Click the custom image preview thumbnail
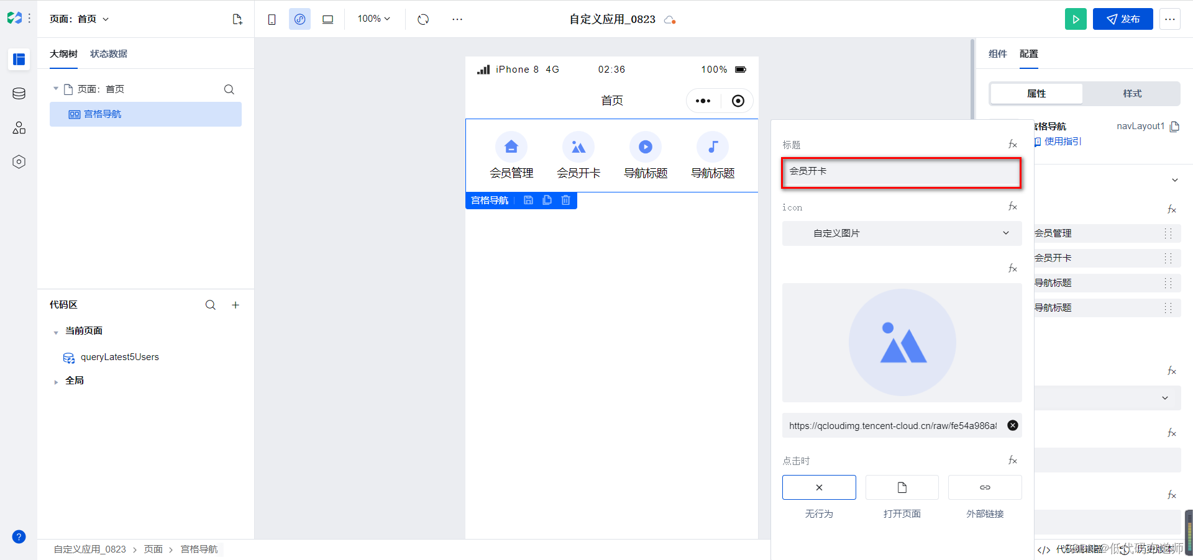Viewport: 1193px width, 560px height. pyautogui.click(x=902, y=342)
